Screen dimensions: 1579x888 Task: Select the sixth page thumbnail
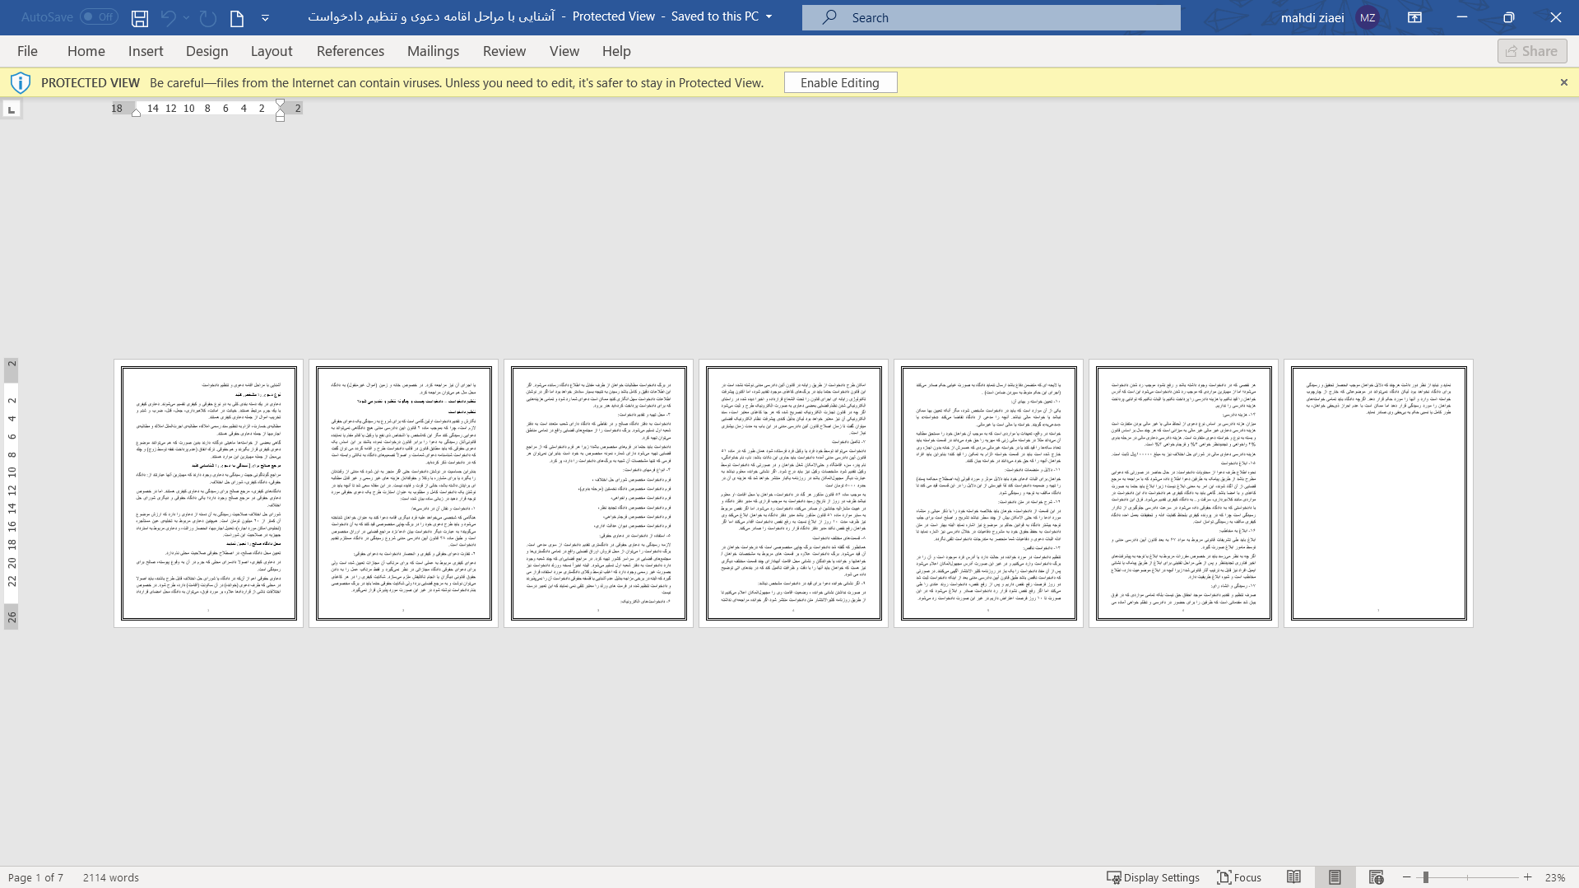click(1183, 493)
